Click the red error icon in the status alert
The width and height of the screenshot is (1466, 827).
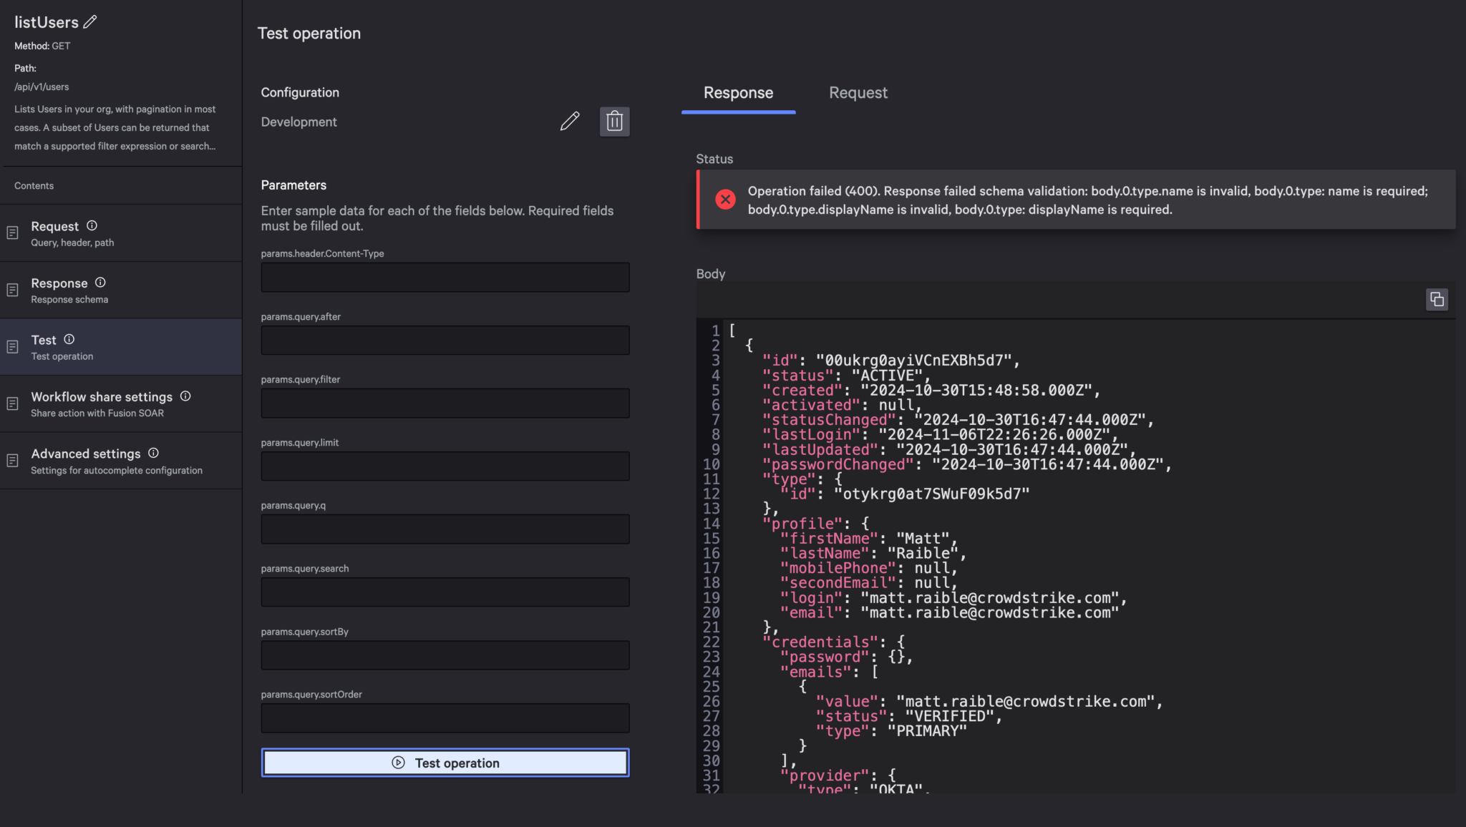pyautogui.click(x=725, y=200)
